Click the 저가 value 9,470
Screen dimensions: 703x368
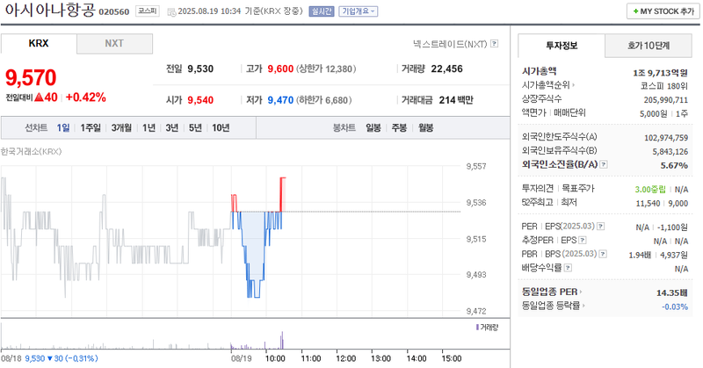tap(280, 100)
